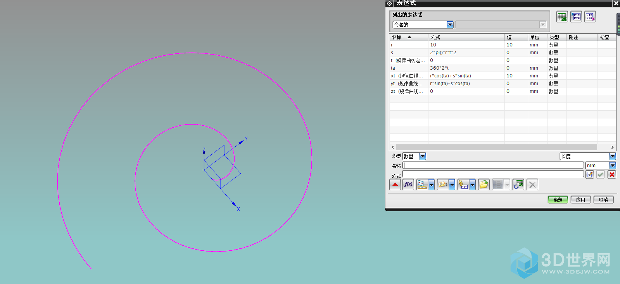Open the disabled filter combo box arrow
Screen dimensions: 620x284
(543, 25)
